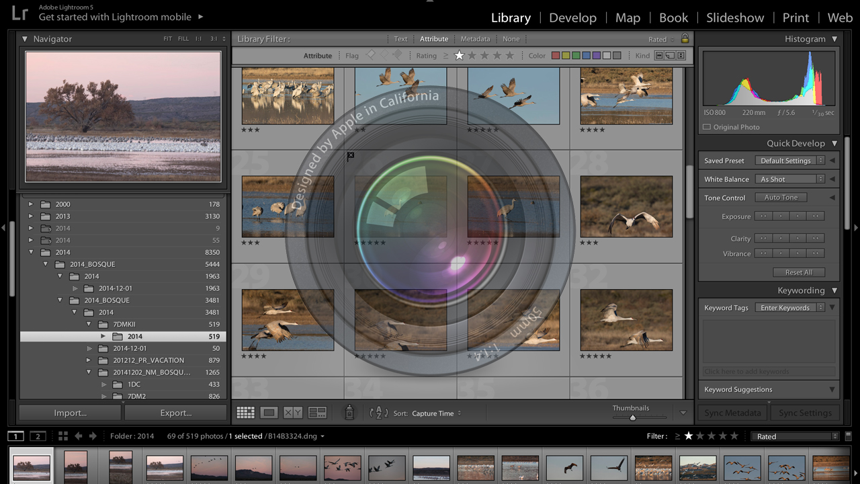
Task: Filter by unflagged photos flag icon
Action: coord(384,55)
